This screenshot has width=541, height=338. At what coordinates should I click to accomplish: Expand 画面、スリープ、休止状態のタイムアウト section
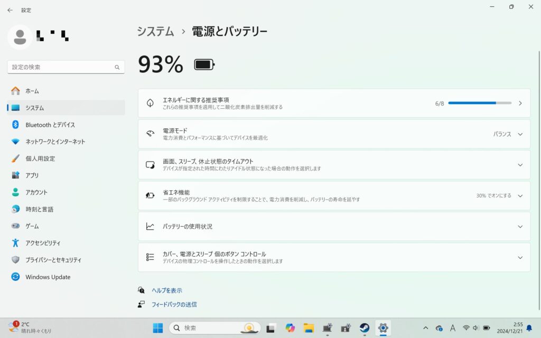tap(520, 165)
